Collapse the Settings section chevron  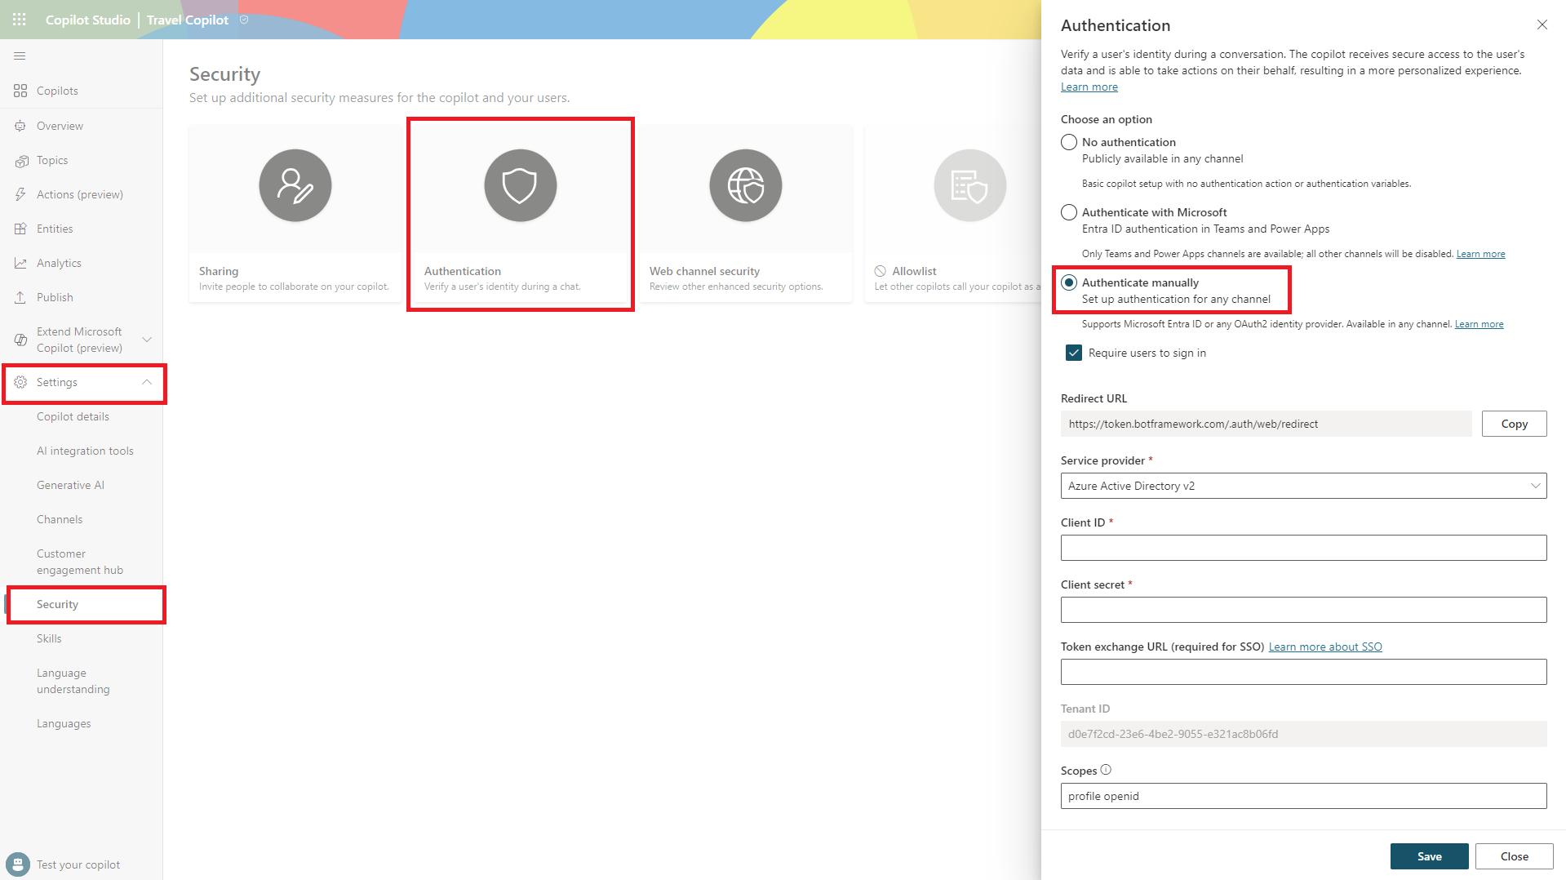pyautogui.click(x=147, y=382)
